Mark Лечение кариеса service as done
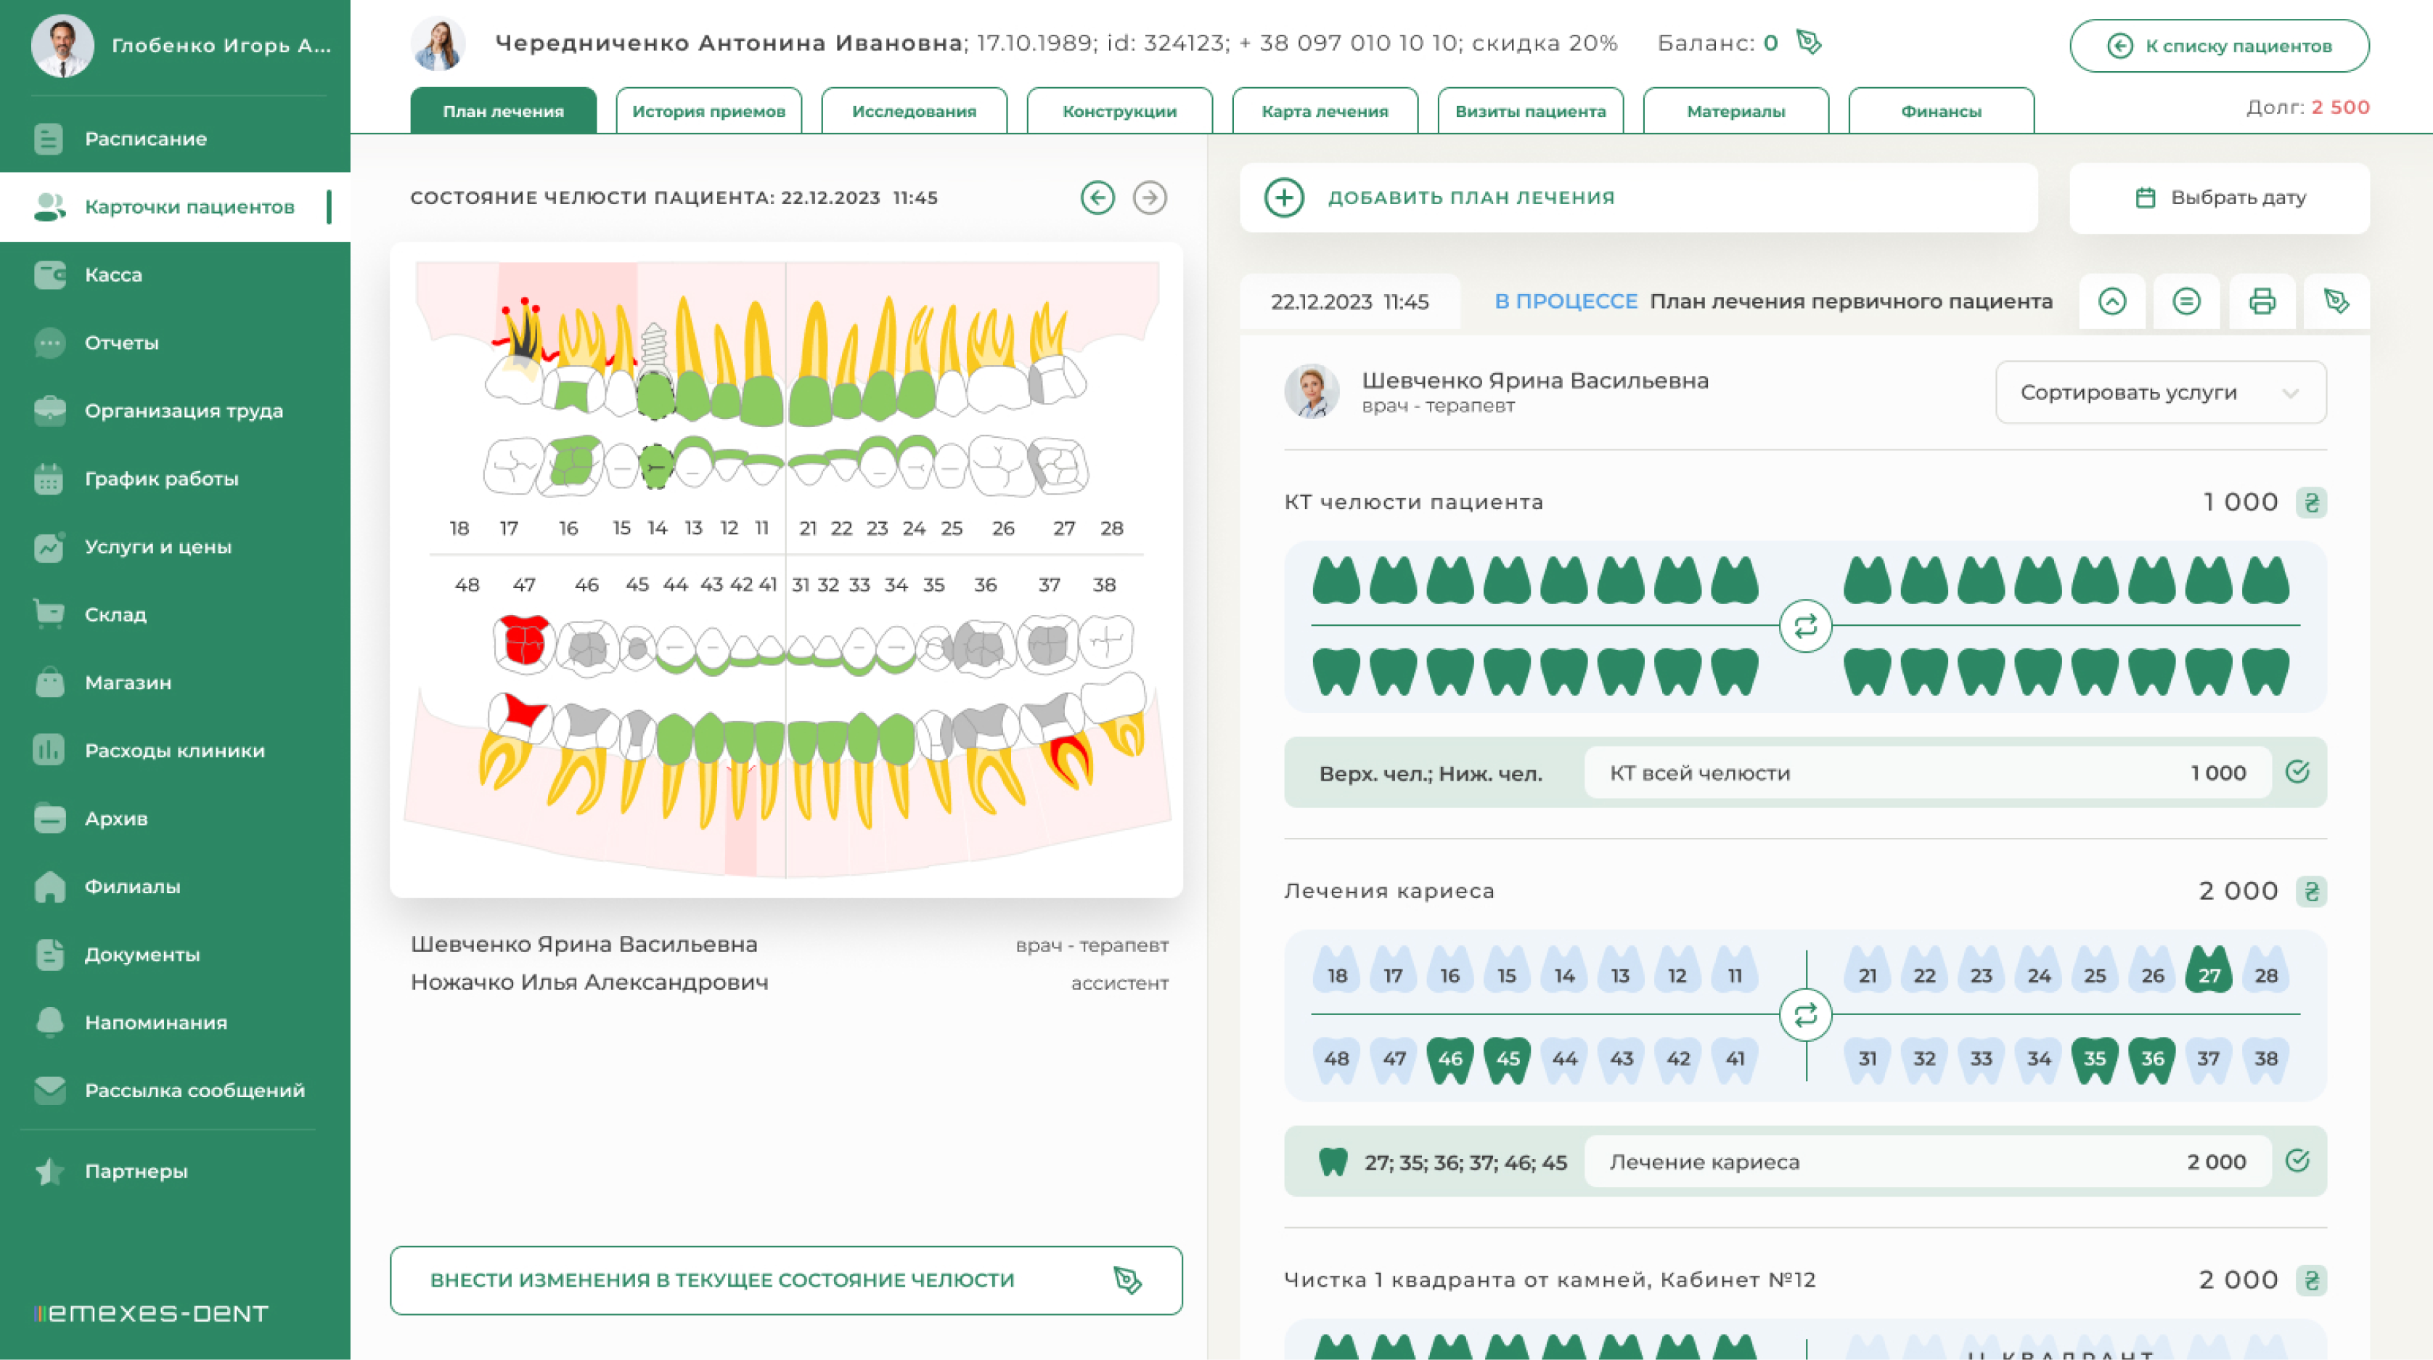This screenshot has width=2433, height=1360. [2297, 1160]
